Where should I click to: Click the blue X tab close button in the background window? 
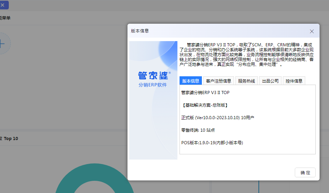coord(3,5)
